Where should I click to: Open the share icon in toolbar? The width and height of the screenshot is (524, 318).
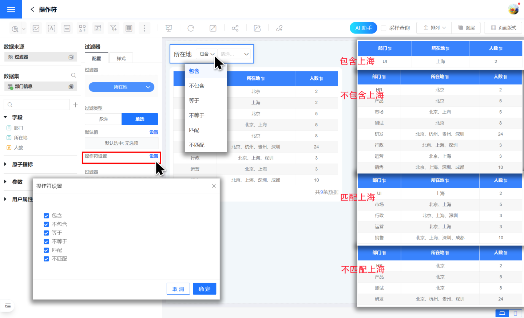(x=235, y=28)
